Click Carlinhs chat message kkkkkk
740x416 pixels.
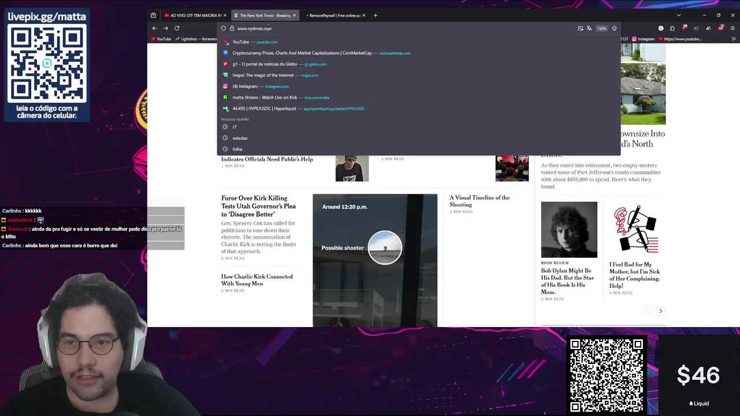(22, 211)
